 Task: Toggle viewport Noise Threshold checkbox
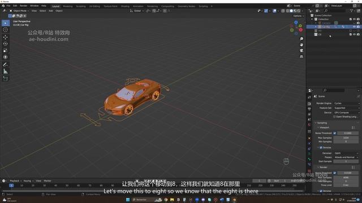tap(334, 133)
